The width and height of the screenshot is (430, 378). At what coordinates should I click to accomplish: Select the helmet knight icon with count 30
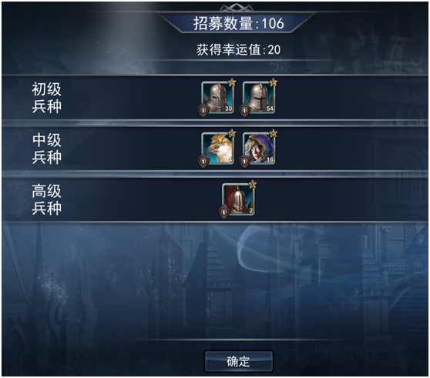point(217,97)
